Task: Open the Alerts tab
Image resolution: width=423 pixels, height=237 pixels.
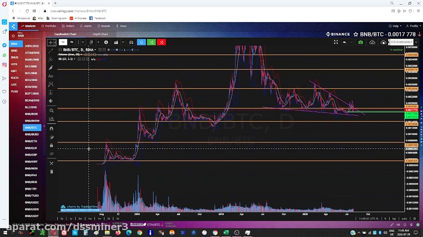Action: coord(86,26)
